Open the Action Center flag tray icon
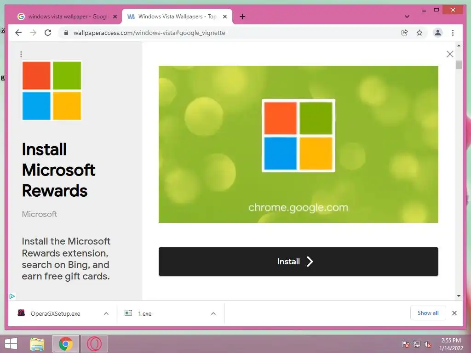This screenshot has width=471, height=353. pyautogui.click(x=406, y=344)
